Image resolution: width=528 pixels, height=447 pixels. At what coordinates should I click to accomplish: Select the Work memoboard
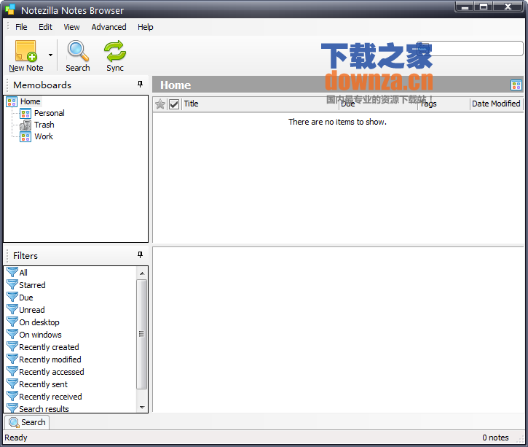point(44,136)
